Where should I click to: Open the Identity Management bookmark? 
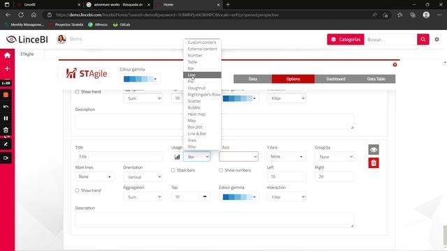point(24,25)
